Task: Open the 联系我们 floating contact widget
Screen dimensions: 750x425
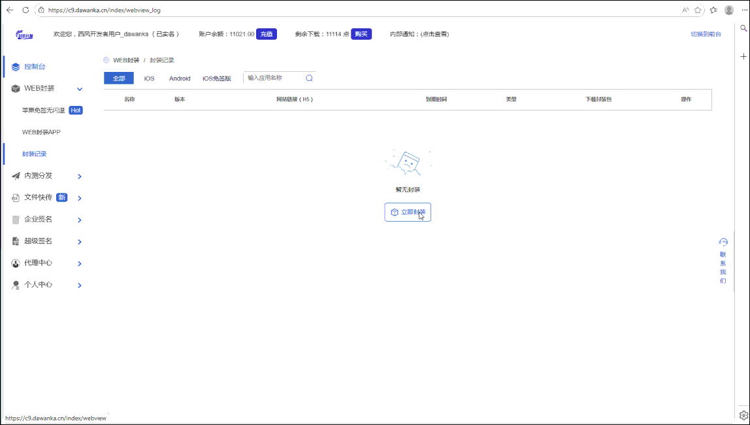Action: 723,261
